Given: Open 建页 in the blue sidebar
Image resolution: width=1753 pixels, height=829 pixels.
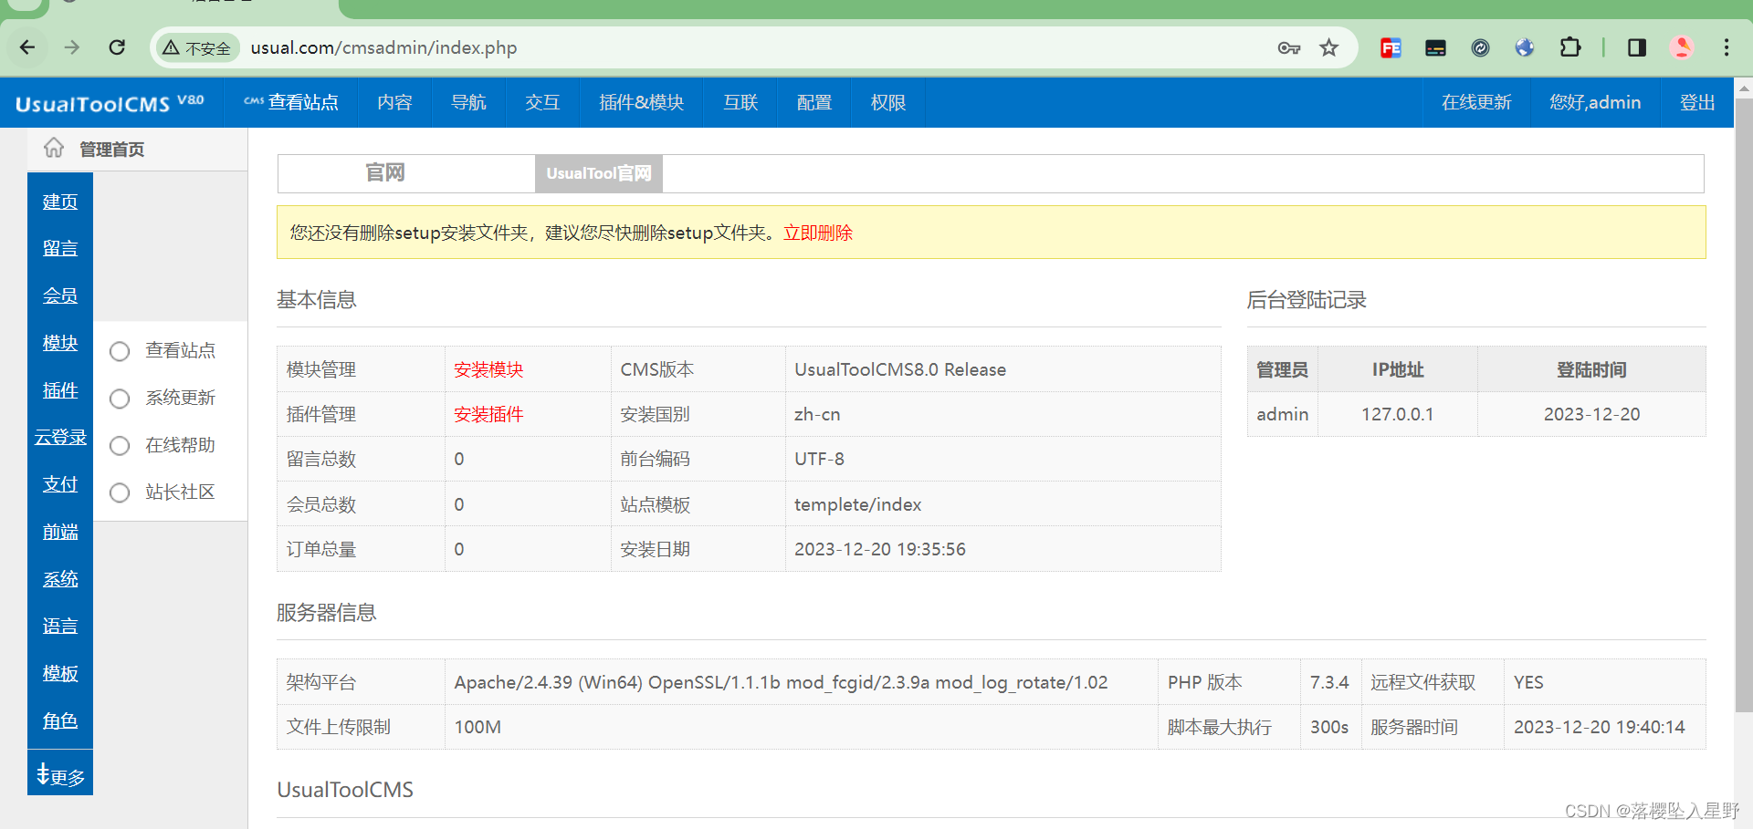Looking at the screenshot, I should pos(60,202).
